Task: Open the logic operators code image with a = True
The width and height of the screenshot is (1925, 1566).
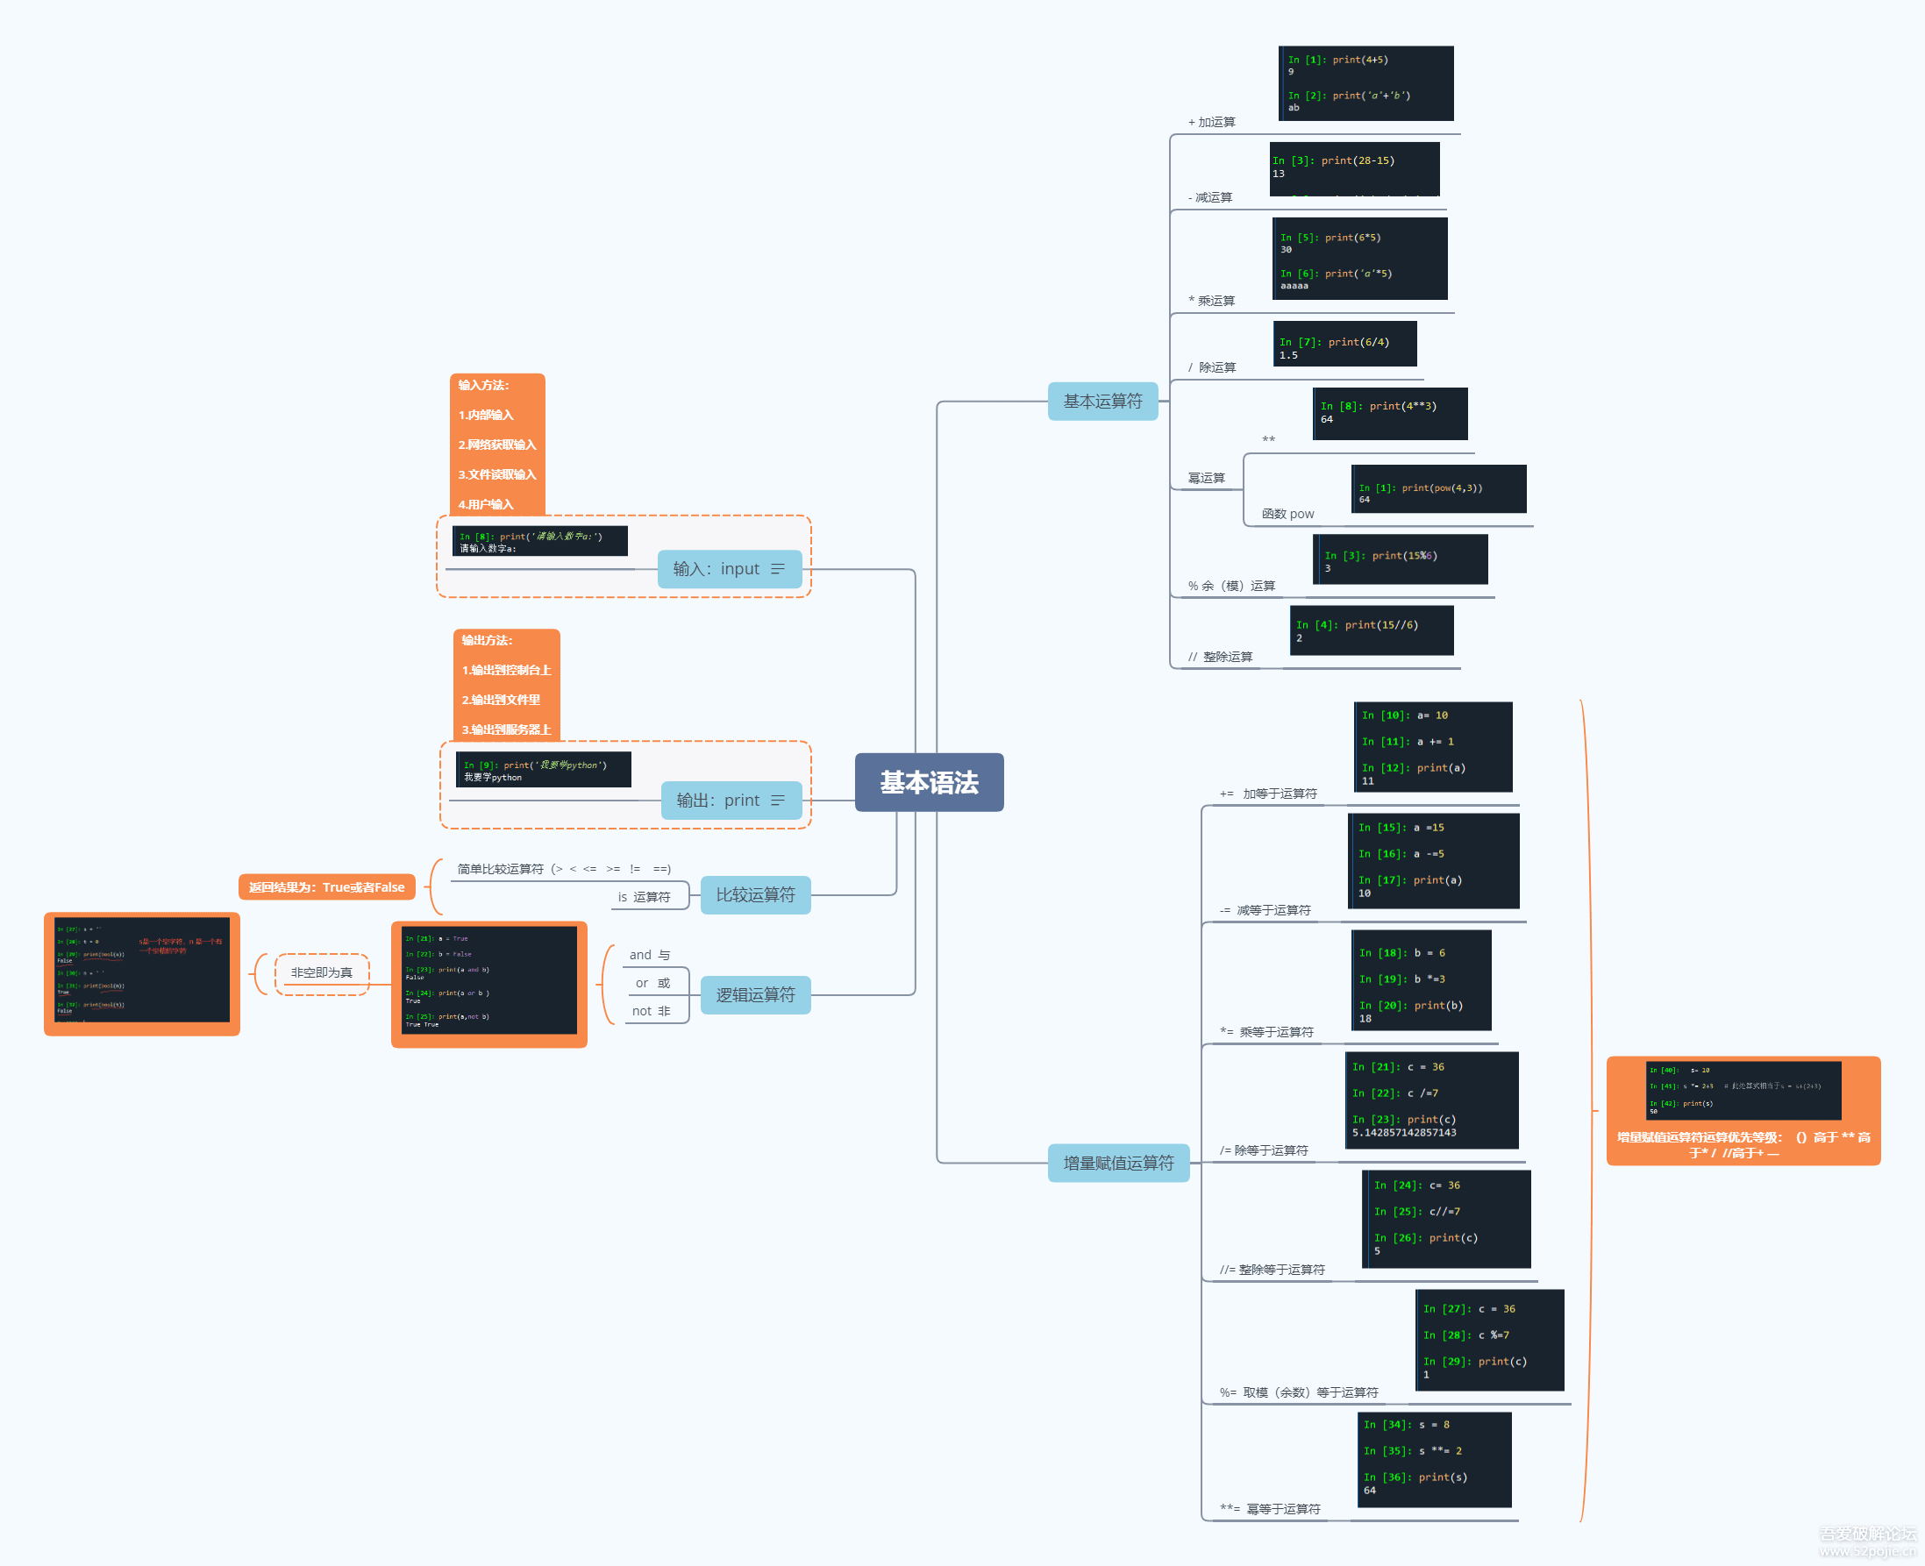Action: 488,981
